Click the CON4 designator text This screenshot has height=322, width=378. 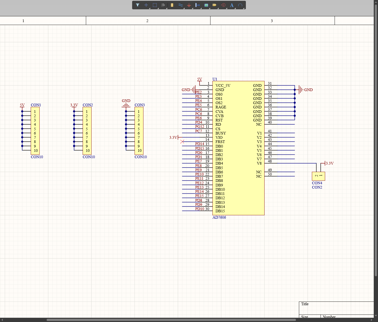[x=317, y=183]
